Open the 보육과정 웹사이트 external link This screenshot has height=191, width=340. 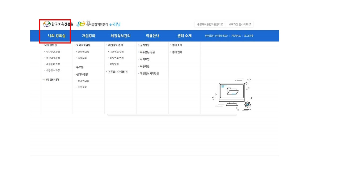coord(240,24)
